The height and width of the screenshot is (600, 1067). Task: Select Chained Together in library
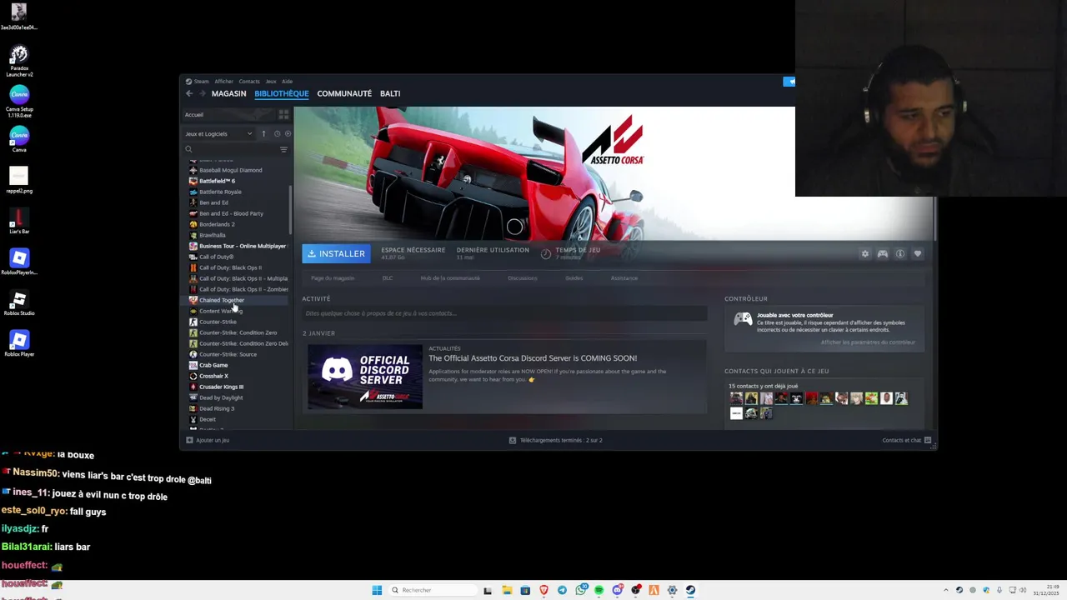coord(222,300)
